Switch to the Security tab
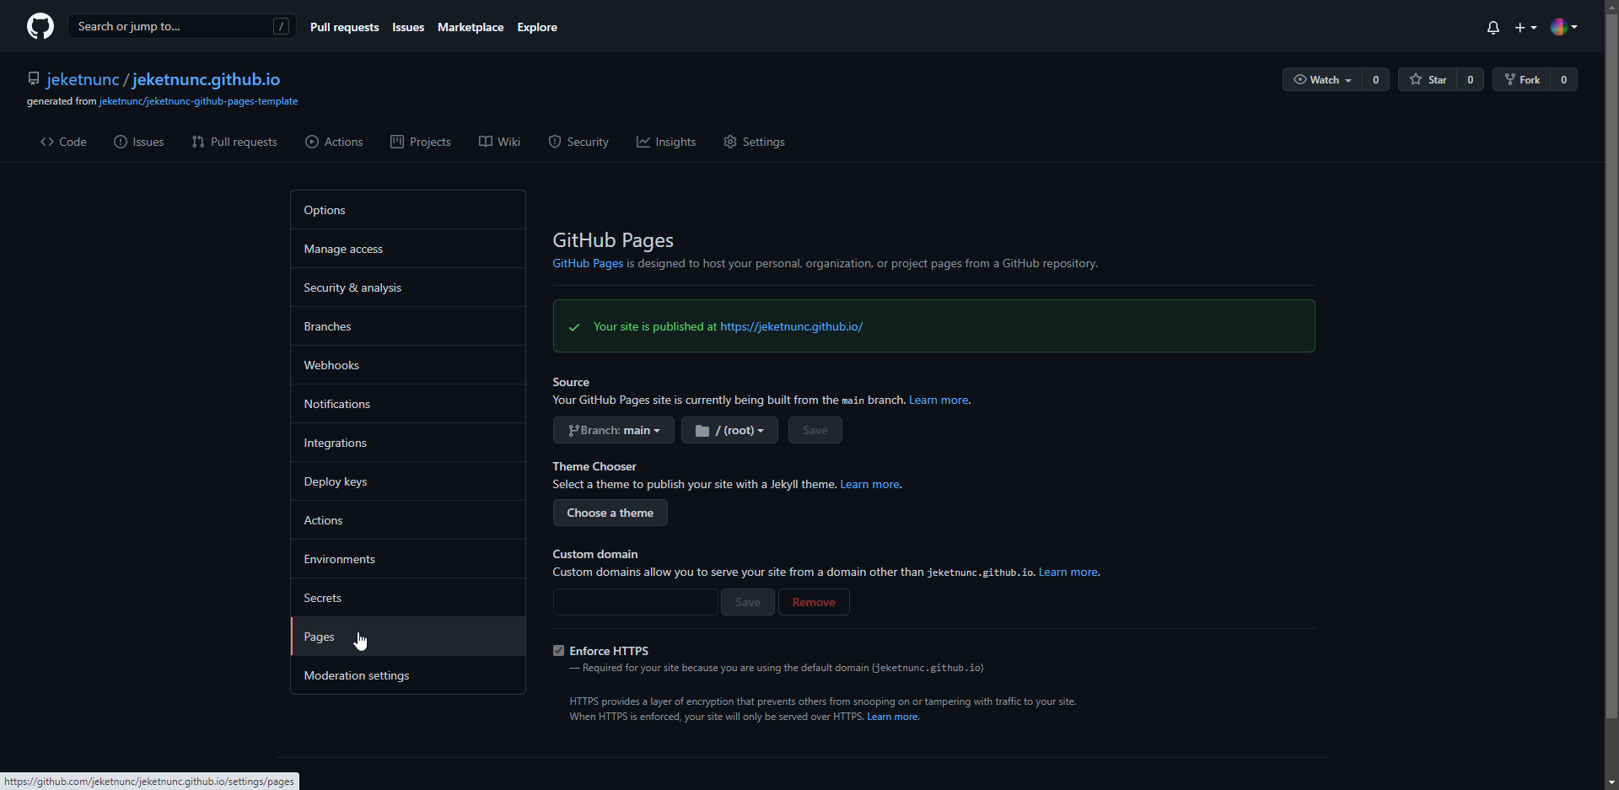Screen dimensions: 1619x790 (x=578, y=142)
